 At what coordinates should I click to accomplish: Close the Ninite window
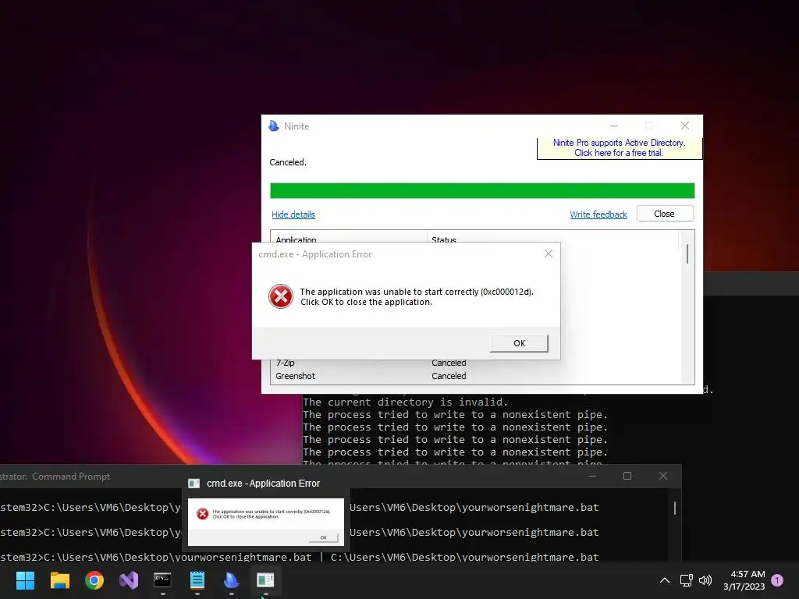coord(685,126)
